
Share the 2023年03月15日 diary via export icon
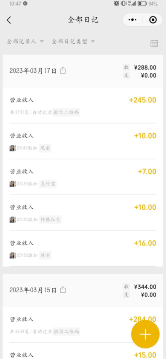[63, 290]
